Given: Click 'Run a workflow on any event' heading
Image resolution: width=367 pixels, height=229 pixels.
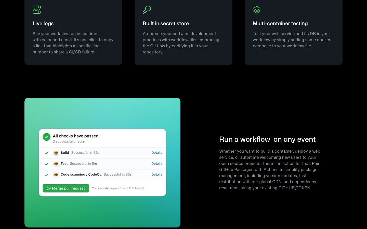Looking at the screenshot, I should coord(267,139).
